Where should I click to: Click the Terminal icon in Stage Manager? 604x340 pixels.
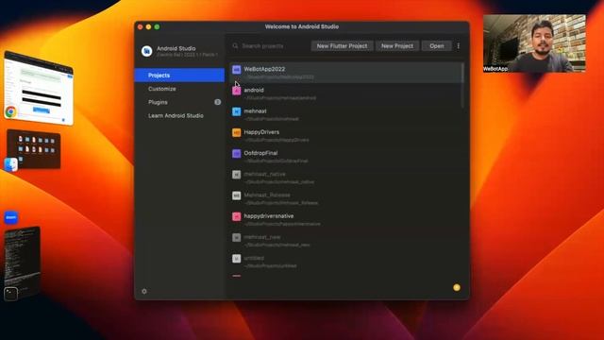pyautogui.click(x=10, y=294)
